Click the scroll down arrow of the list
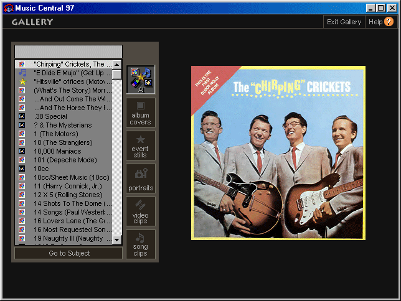Image resolution: width=401 pixels, height=301 pixels. 117,239
